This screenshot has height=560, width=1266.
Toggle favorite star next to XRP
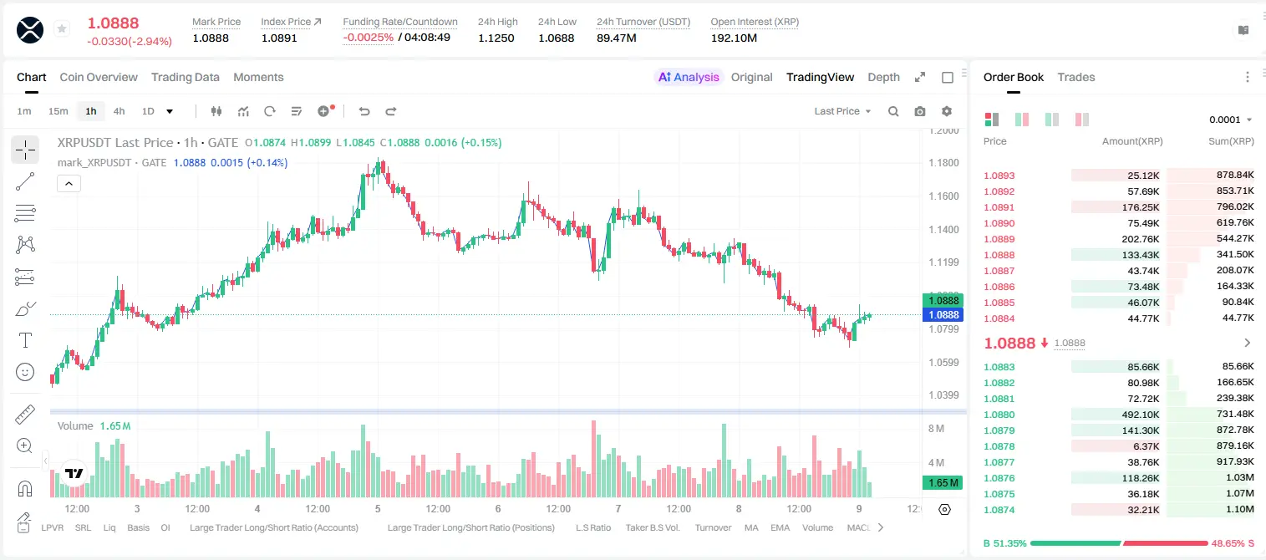tap(62, 29)
